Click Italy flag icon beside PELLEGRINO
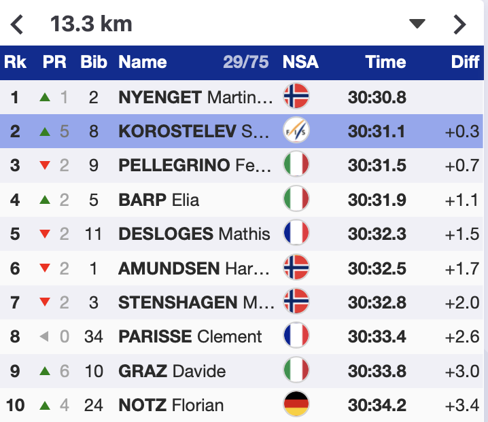The image size is (488, 422). [x=296, y=165]
